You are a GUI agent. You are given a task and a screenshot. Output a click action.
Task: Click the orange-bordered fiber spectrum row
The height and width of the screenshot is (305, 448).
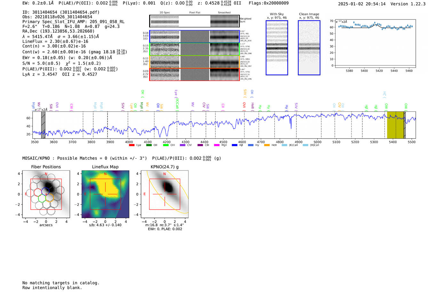pyautogui.click(x=195, y=62)
